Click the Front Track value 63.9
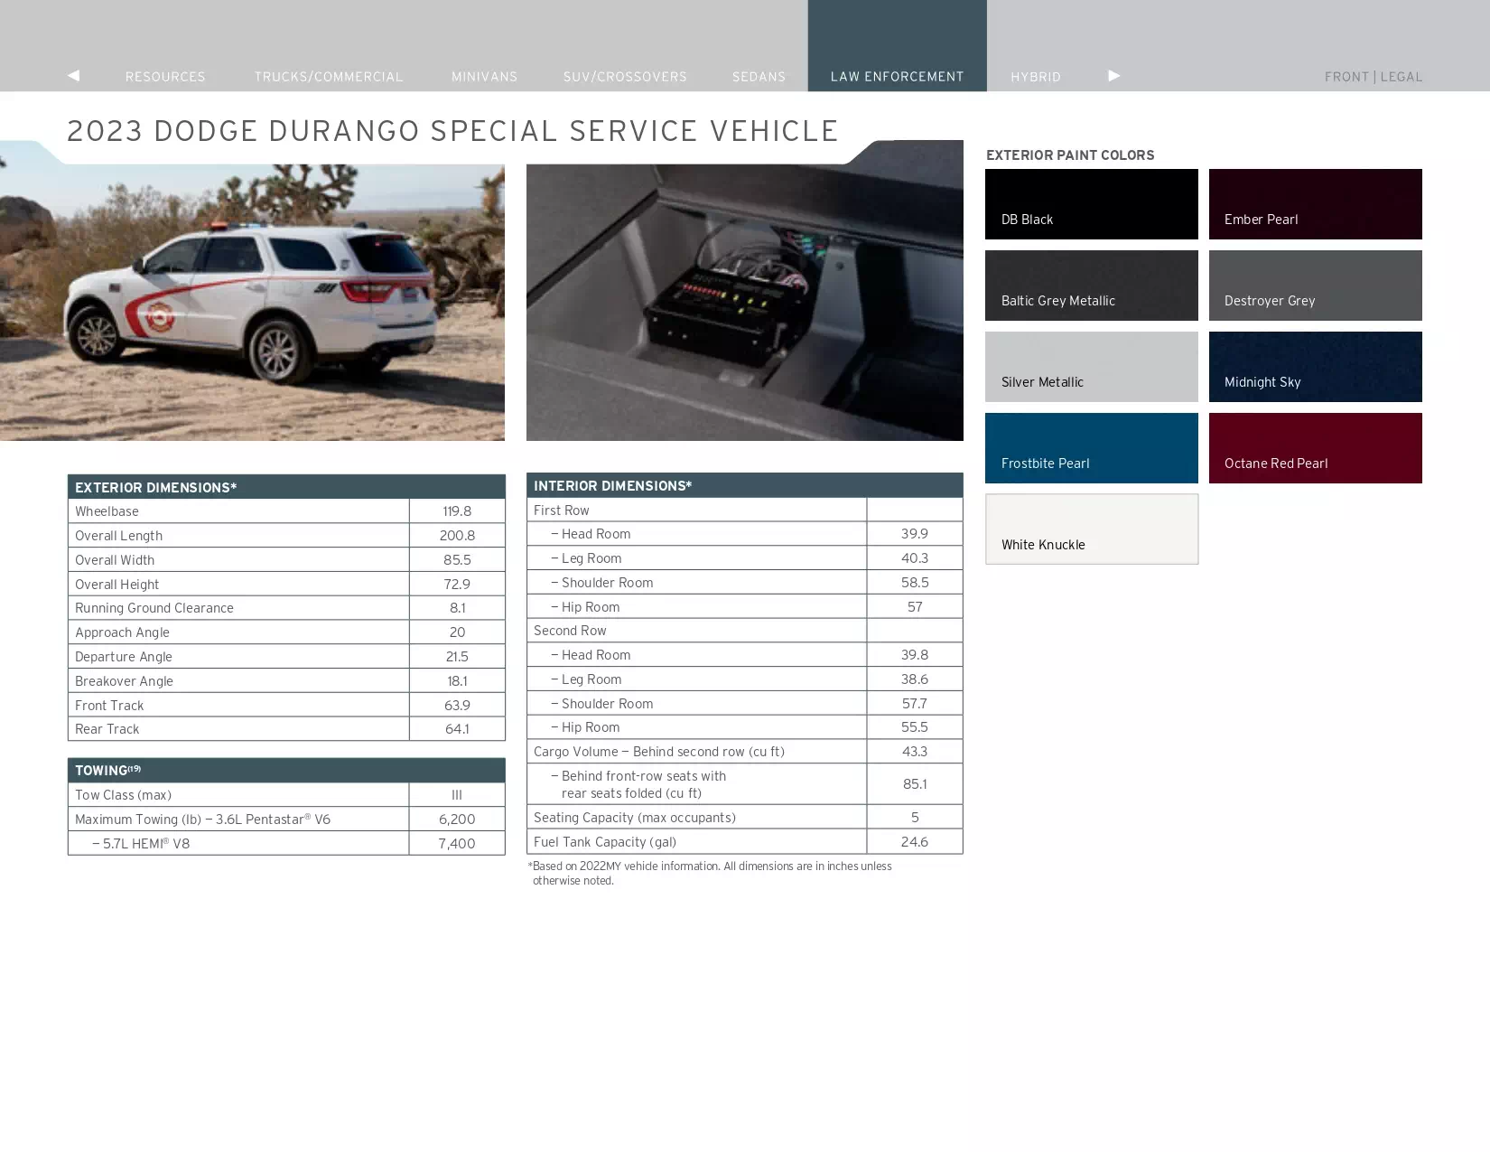 tap(457, 706)
